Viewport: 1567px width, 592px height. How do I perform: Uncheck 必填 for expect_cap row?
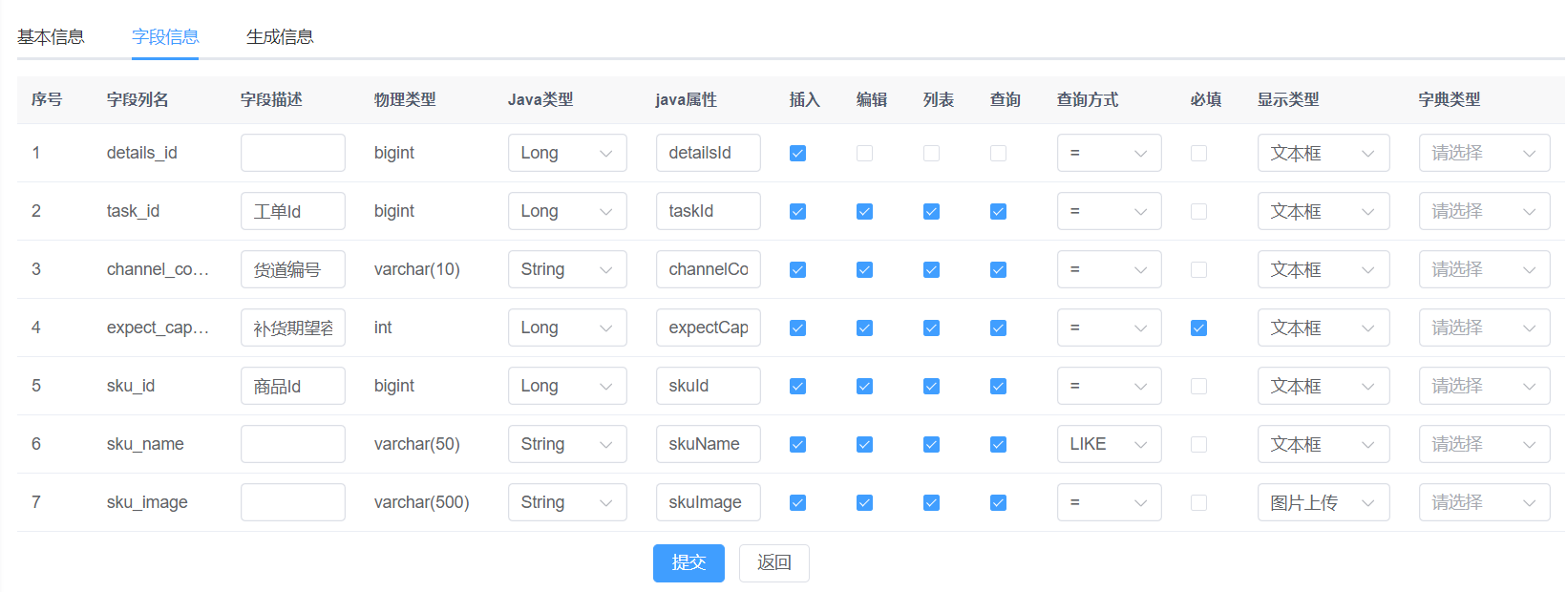coord(1198,328)
